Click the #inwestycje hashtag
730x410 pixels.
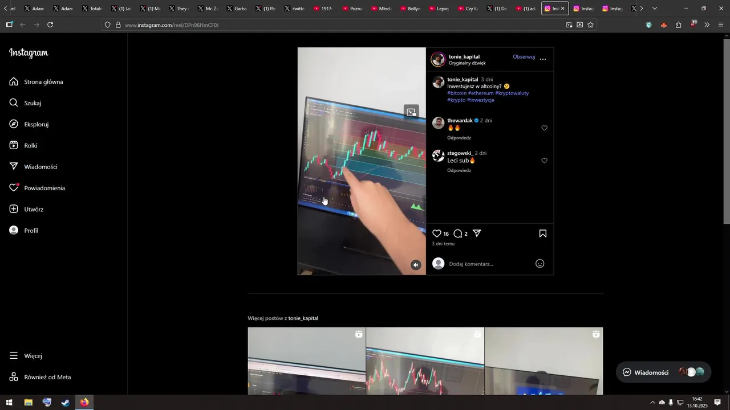click(x=480, y=100)
